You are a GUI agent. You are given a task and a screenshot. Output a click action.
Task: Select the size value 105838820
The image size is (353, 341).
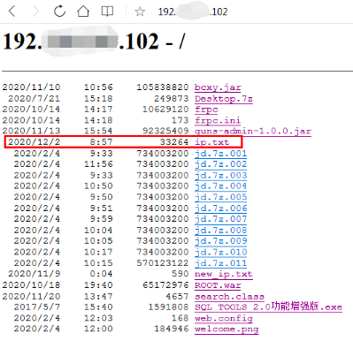(x=162, y=87)
